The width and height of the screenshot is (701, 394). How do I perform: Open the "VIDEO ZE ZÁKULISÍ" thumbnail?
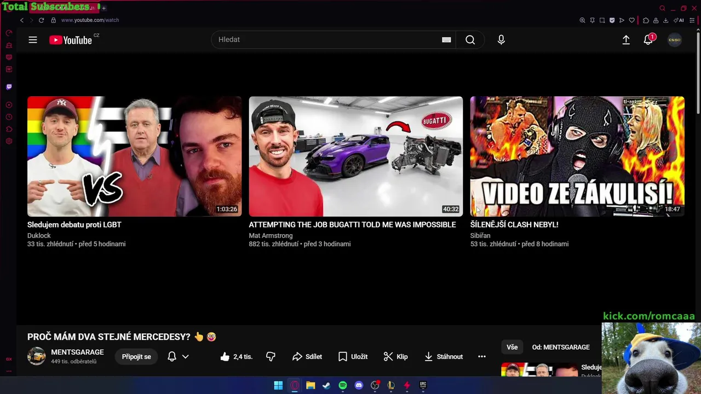pos(577,157)
